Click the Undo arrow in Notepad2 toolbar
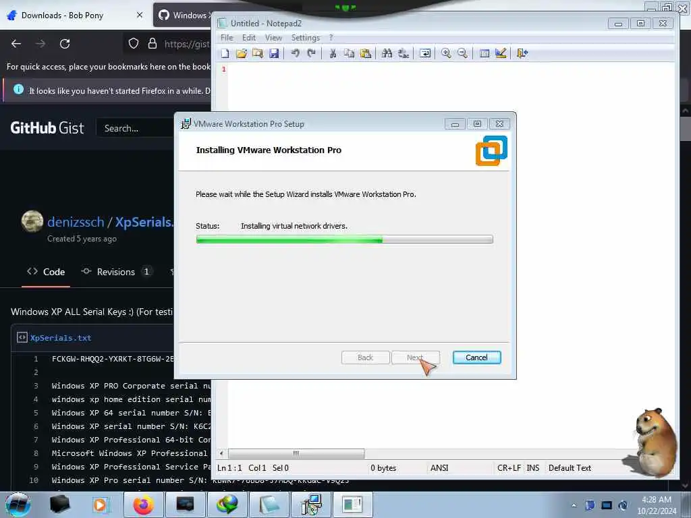The image size is (691, 518). coord(296,54)
